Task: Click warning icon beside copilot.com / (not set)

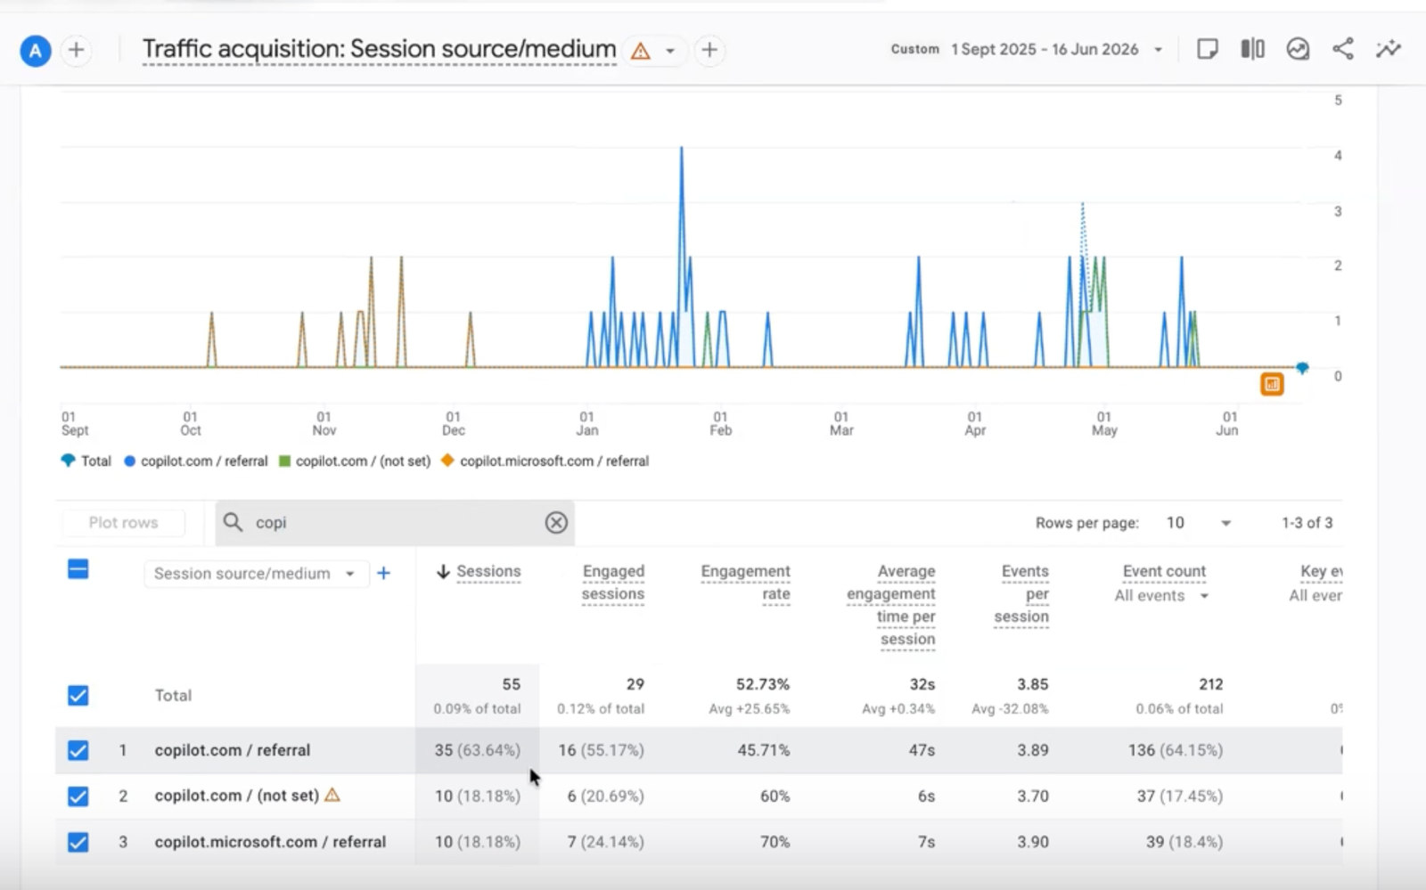Action: [332, 795]
